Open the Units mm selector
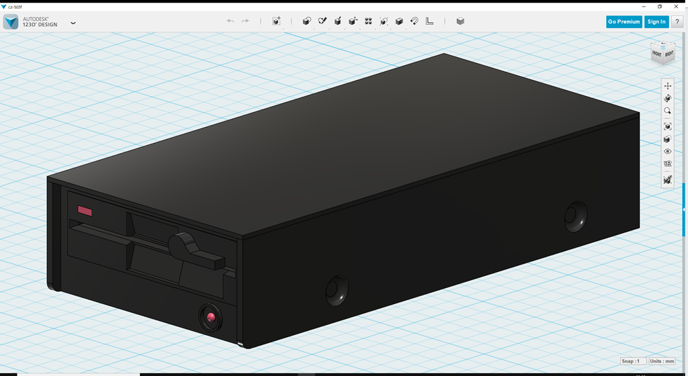This screenshot has height=376, width=688. (x=662, y=361)
